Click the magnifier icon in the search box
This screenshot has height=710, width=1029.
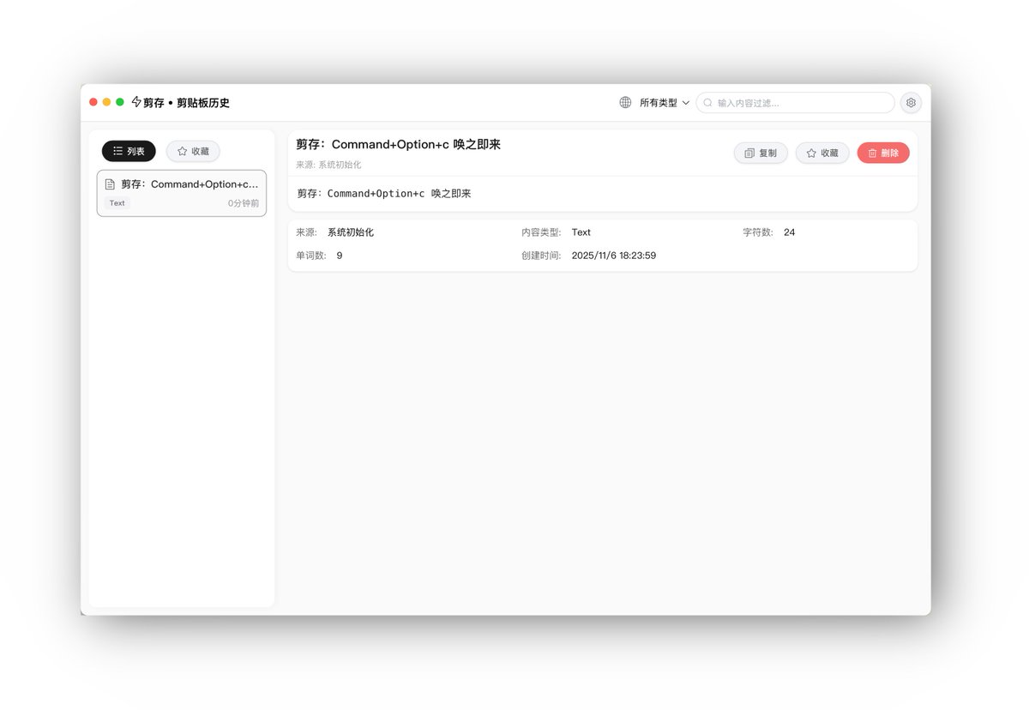[707, 102]
